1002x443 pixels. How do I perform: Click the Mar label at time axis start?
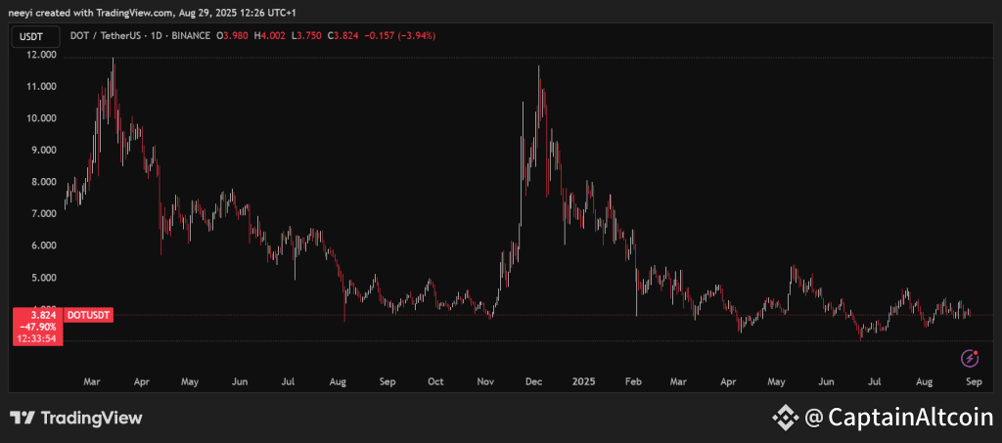coord(91,381)
